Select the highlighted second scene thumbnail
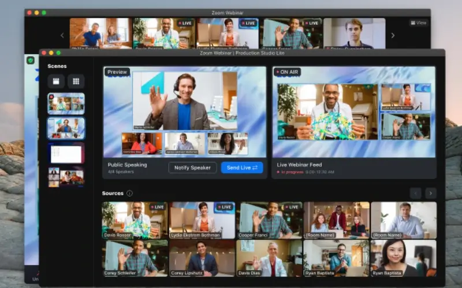 click(x=66, y=128)
